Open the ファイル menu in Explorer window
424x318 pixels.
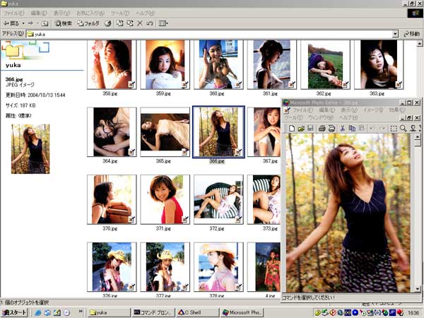(x=13, y=13)
